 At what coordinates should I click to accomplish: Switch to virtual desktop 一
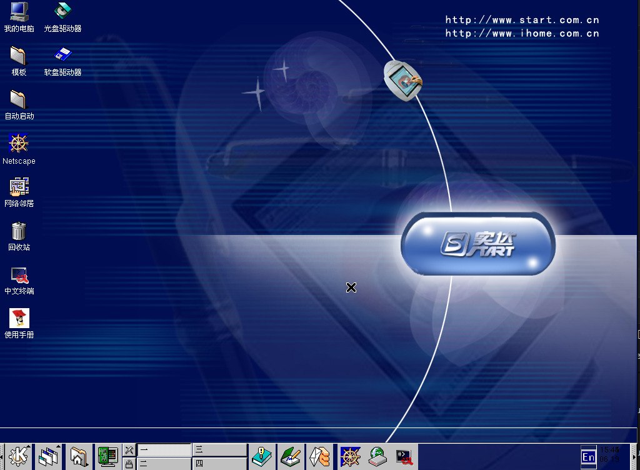(x=164, y=450)
